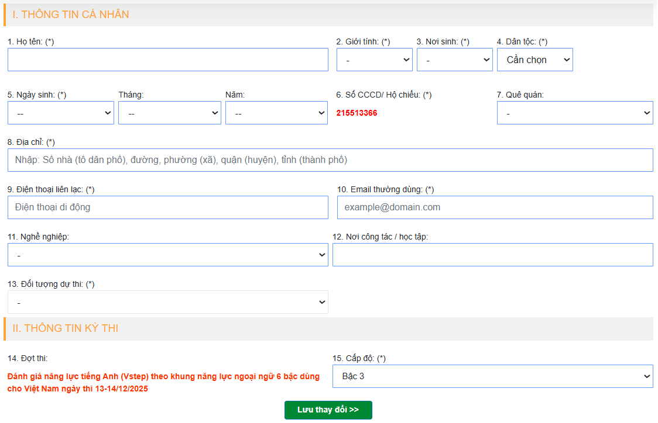This screenshot has width=658, height=423.
Task: Click the Địa chỉ address input
Action: coord(330,160)
